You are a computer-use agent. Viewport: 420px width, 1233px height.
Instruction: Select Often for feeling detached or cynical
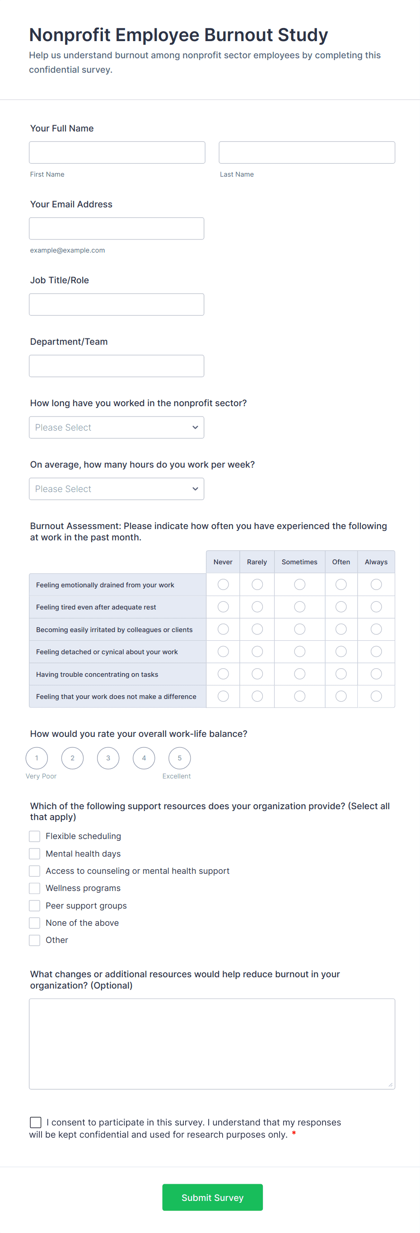pyautogui.click(x=341, y=652)
